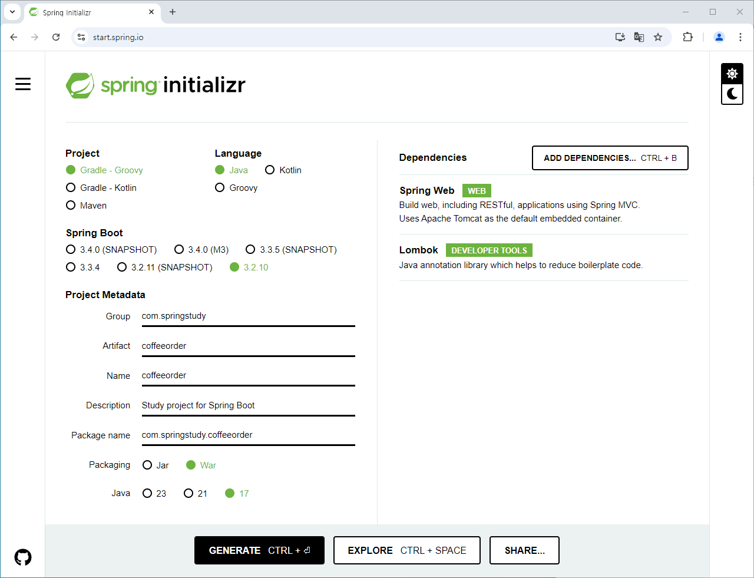
Task: Click the SHARE button
Action: 524,550
